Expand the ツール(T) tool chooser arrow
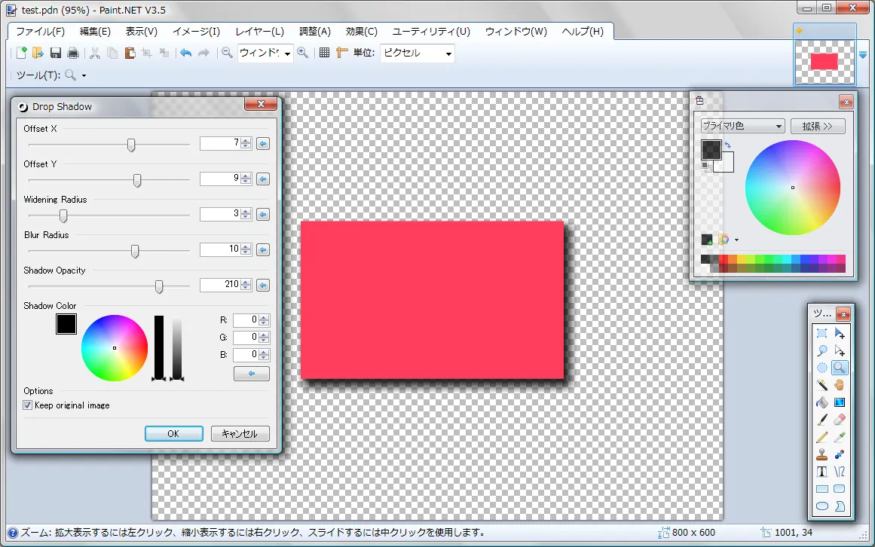The height and width of the screenshot is (547, 875). [84, 75]
